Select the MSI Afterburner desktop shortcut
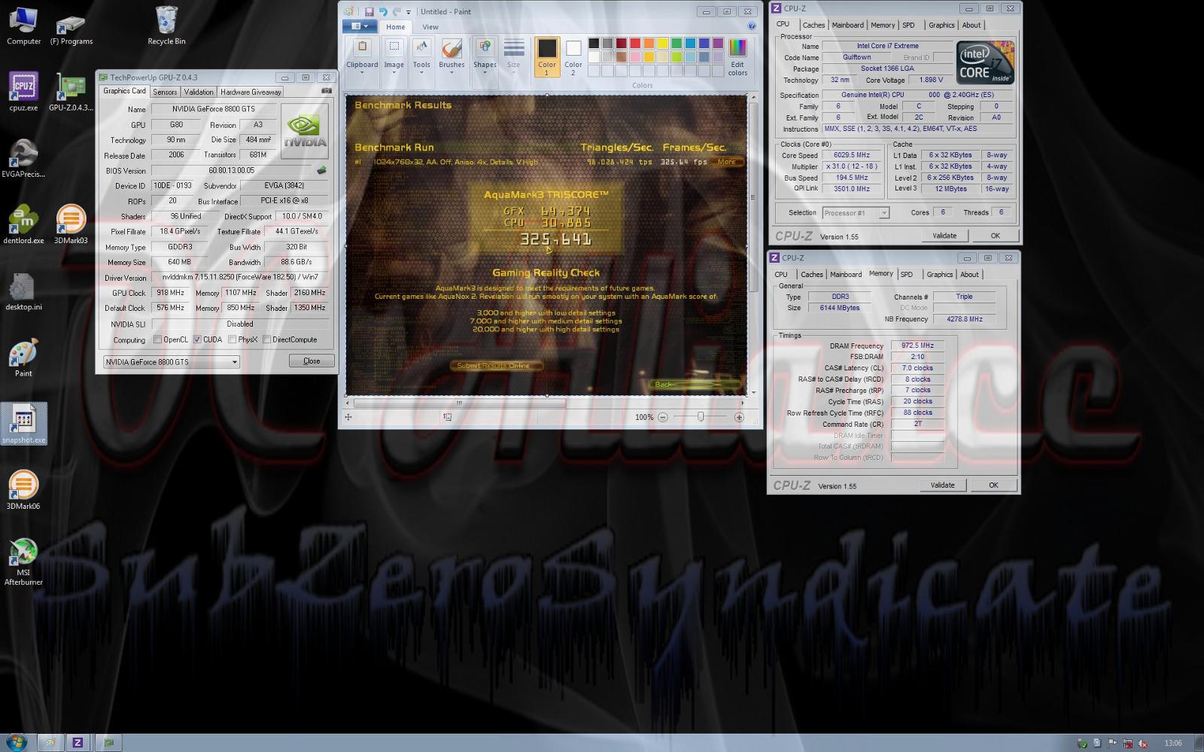This screenshot has width=1204, height=752. (x=23, y=562)
